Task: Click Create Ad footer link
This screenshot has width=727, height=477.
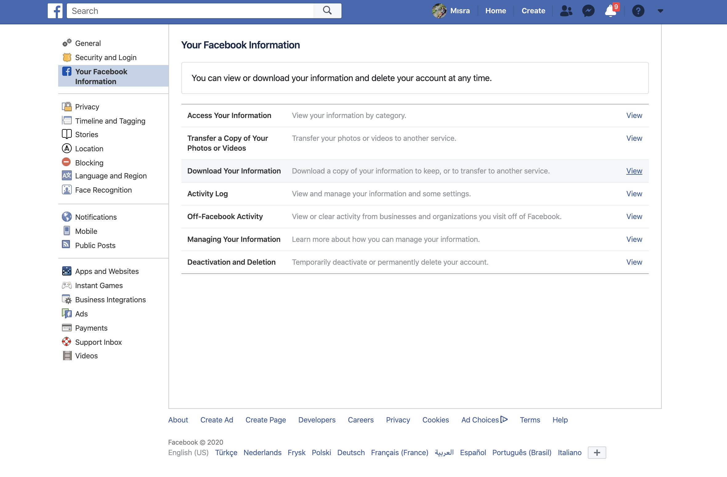Action: tap(216, 420)
